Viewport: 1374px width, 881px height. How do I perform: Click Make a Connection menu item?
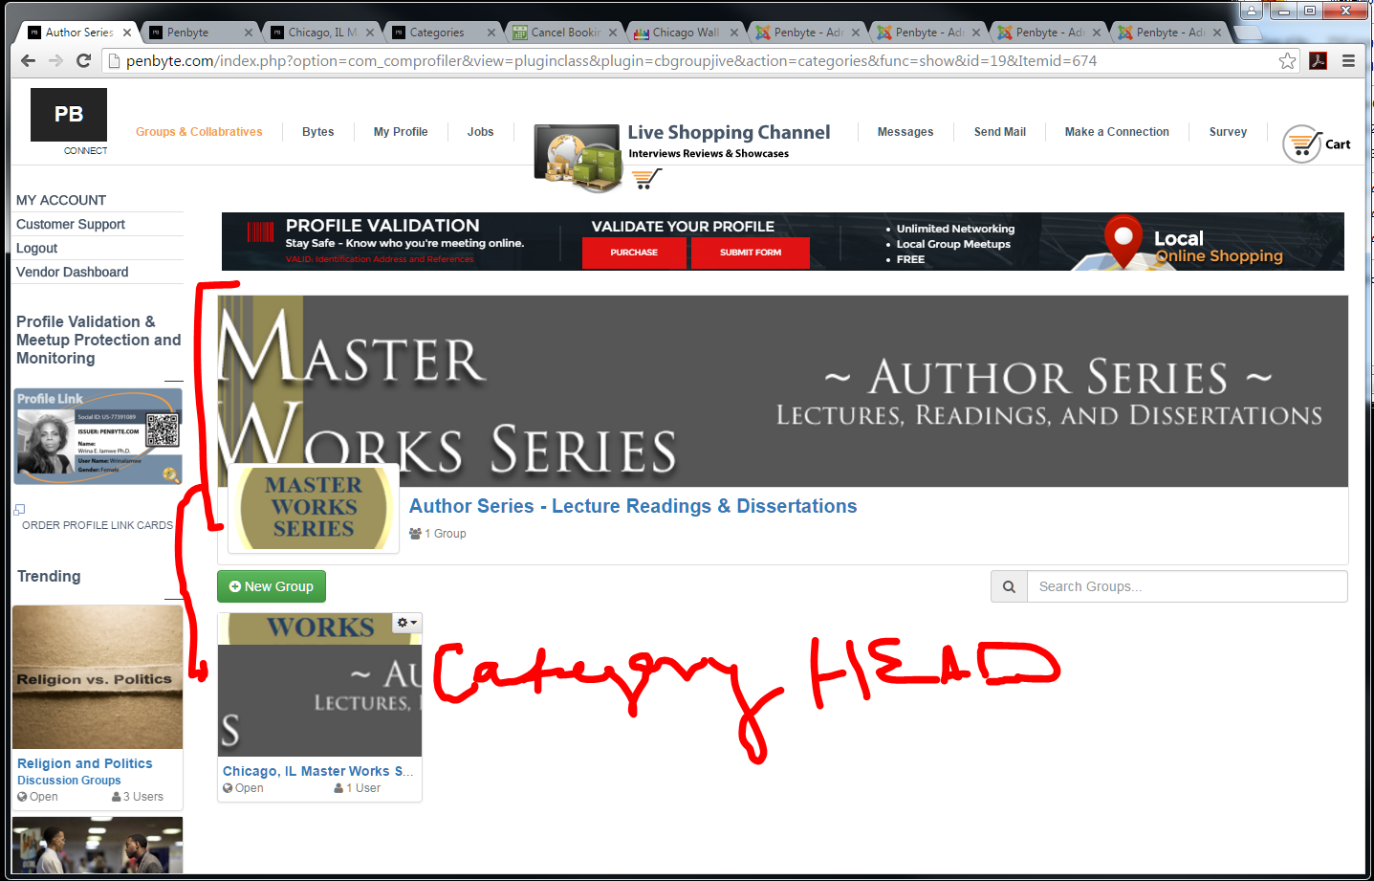coord(1117,132)
